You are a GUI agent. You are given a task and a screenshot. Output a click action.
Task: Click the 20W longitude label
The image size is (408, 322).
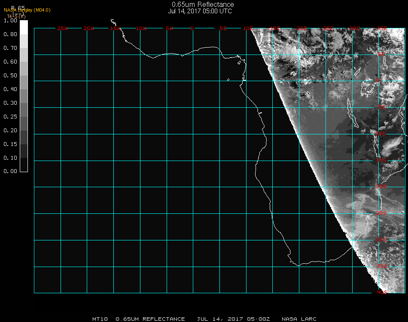[x=89, y=28]
